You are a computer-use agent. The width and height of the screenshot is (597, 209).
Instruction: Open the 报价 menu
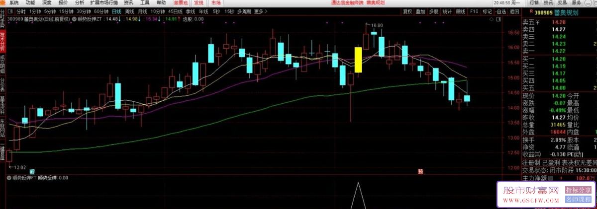63,2
